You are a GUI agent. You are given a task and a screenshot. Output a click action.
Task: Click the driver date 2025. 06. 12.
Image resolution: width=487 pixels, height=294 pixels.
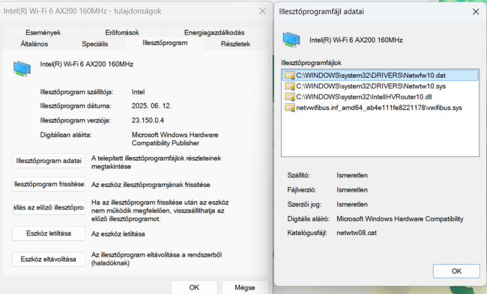152,106
